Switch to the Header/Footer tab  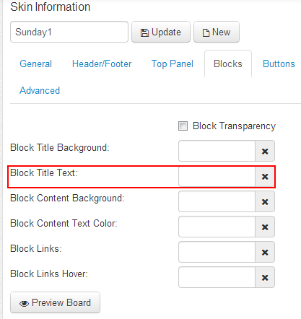pos(102,64)
